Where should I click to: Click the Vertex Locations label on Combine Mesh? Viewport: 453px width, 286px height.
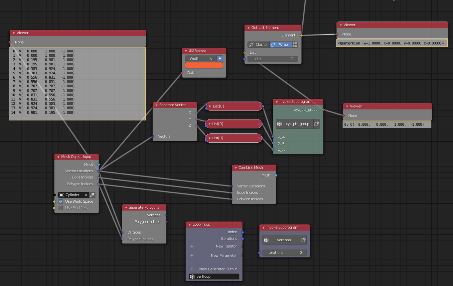coord(251,186)
